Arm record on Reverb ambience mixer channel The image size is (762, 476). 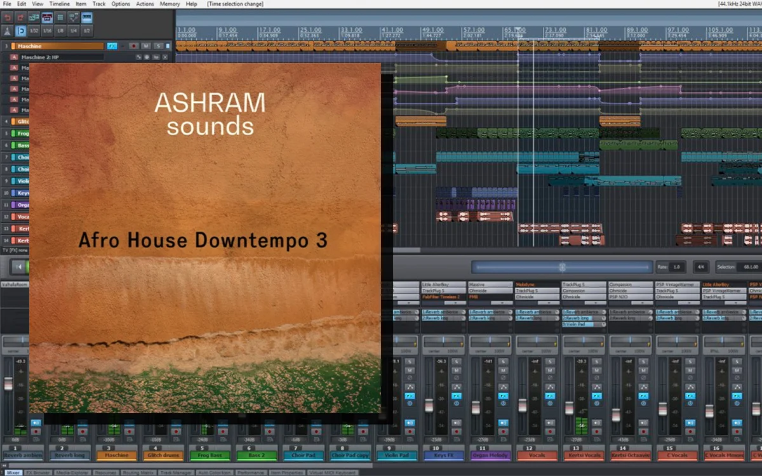coord(36,432)
